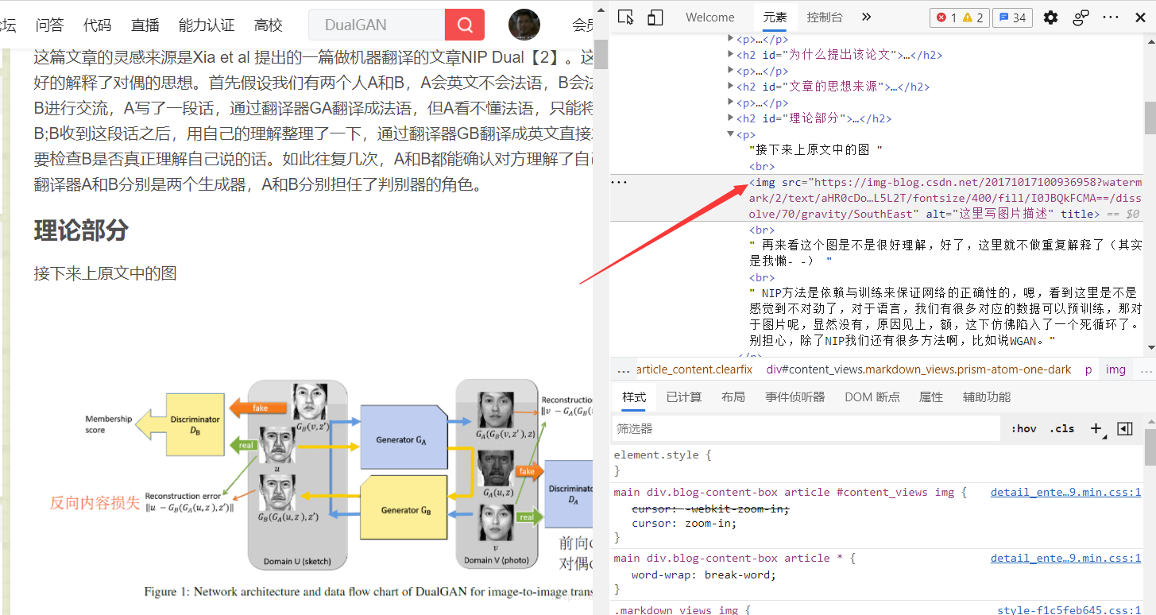The image size is (1156, 615).
Task: Toggle the .cls element classes panel
Action: [x=1061, y=428]
